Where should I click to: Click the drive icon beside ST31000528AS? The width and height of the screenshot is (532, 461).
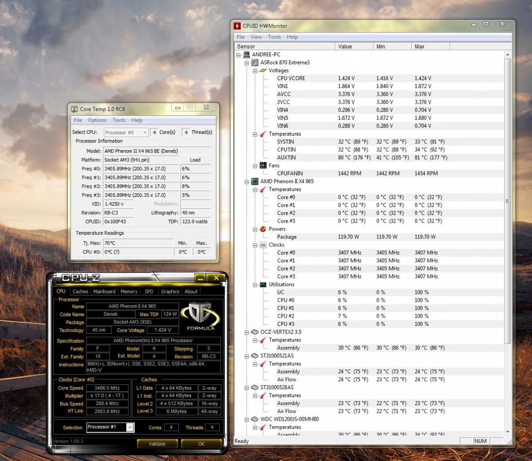(255, 387)
